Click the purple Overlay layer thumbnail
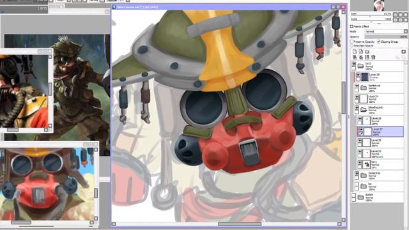 pyautogui.click(x=365, y=77)
